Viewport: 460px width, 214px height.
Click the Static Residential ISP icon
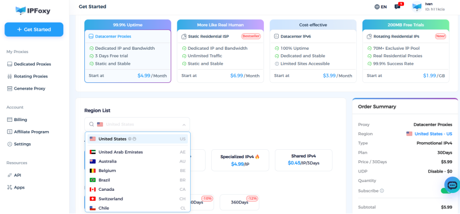click(184, 36)
